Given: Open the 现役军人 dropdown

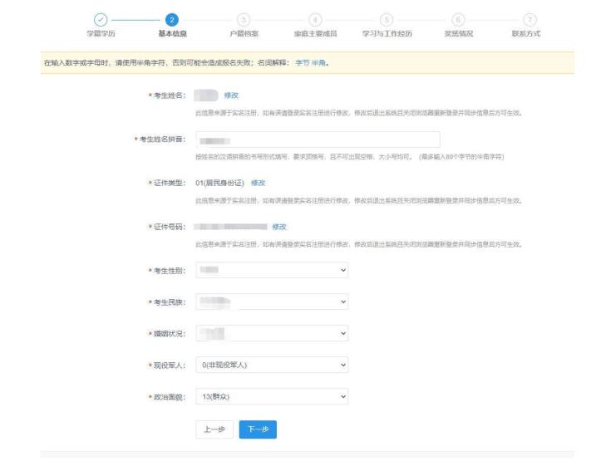Looking at the screenshot, I should (272, 365).
